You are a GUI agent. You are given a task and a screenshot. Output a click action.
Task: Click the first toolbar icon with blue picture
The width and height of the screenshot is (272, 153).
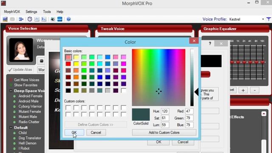tap(5, 19)
